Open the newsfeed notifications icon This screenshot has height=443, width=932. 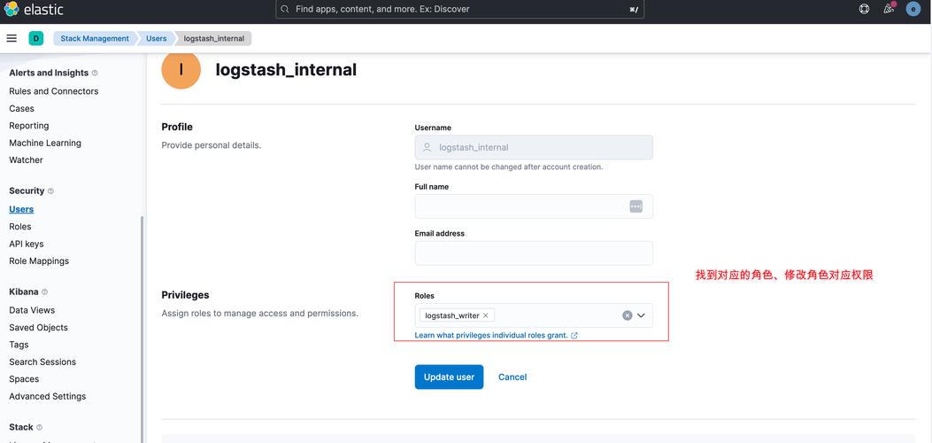889,9
